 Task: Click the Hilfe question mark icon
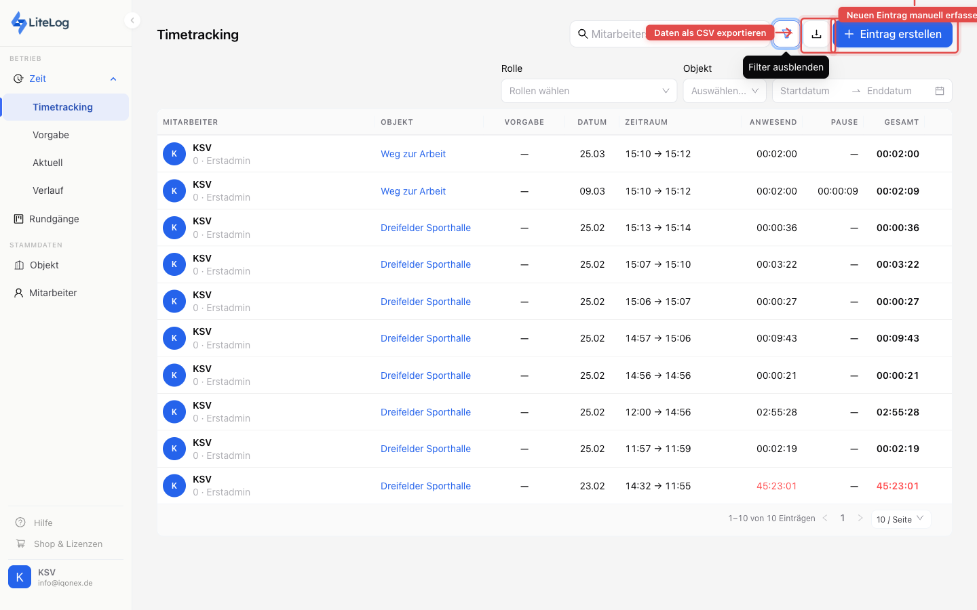[20, 523]
